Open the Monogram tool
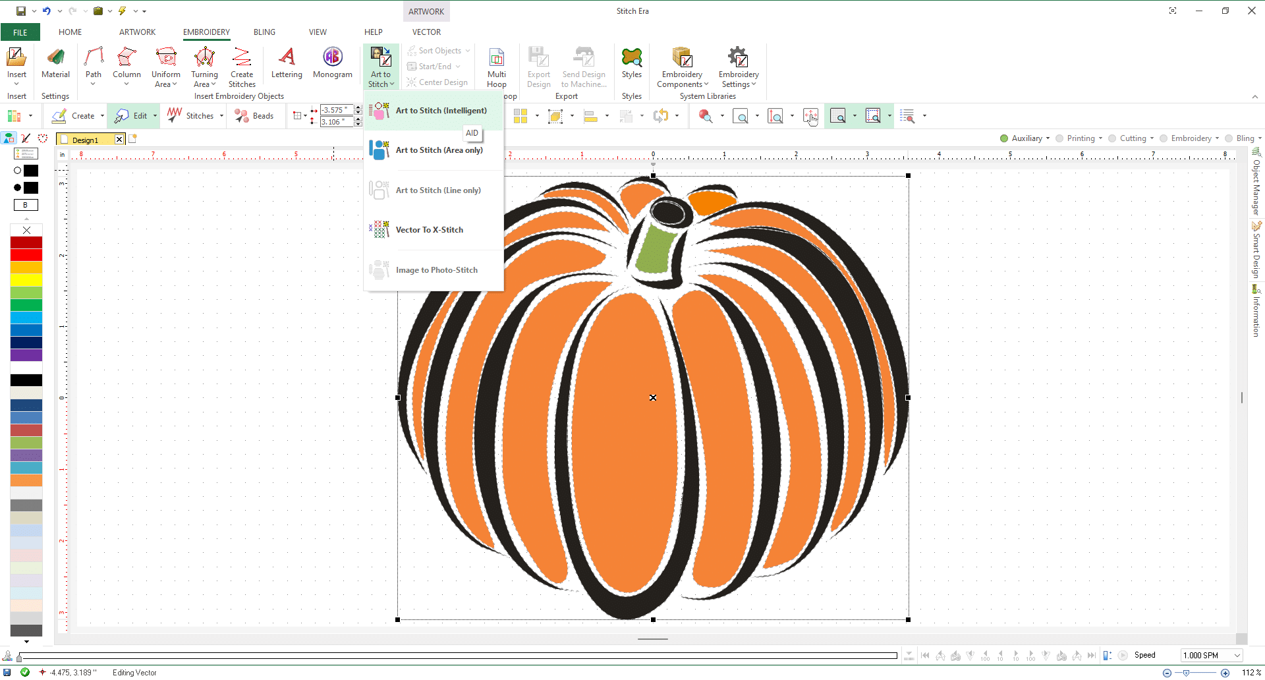 click(333, 64)
